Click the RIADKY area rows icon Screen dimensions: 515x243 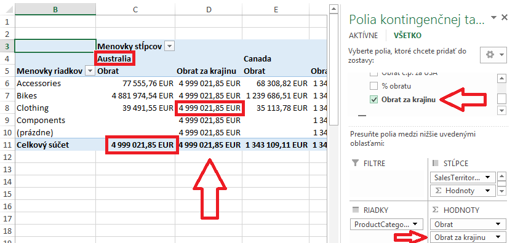355,210
